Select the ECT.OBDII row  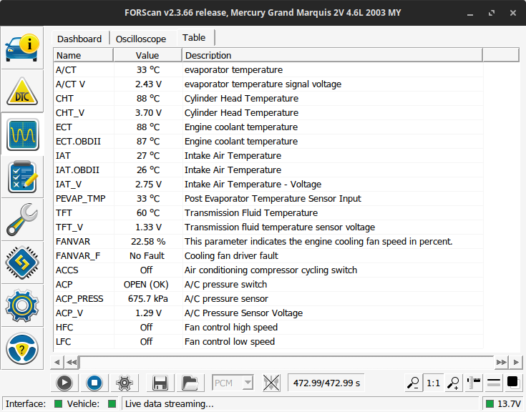tap(268, 141)
